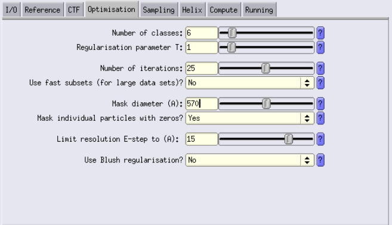Focus the Mask diameter input field
The image size is (392, 225).
[x=202, y=104]
